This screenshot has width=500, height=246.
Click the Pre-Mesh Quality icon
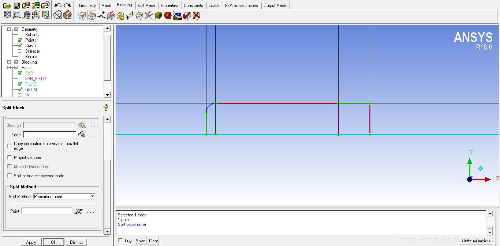168,15
